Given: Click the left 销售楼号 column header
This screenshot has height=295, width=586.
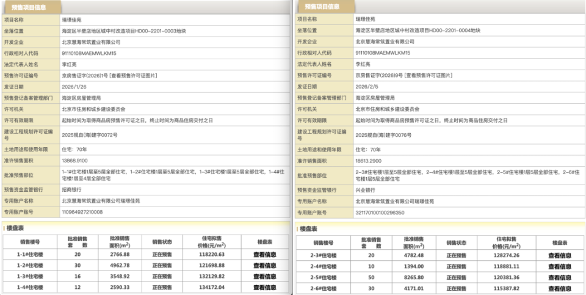Looking at the screenshot, I should click(x=30, y=242).
